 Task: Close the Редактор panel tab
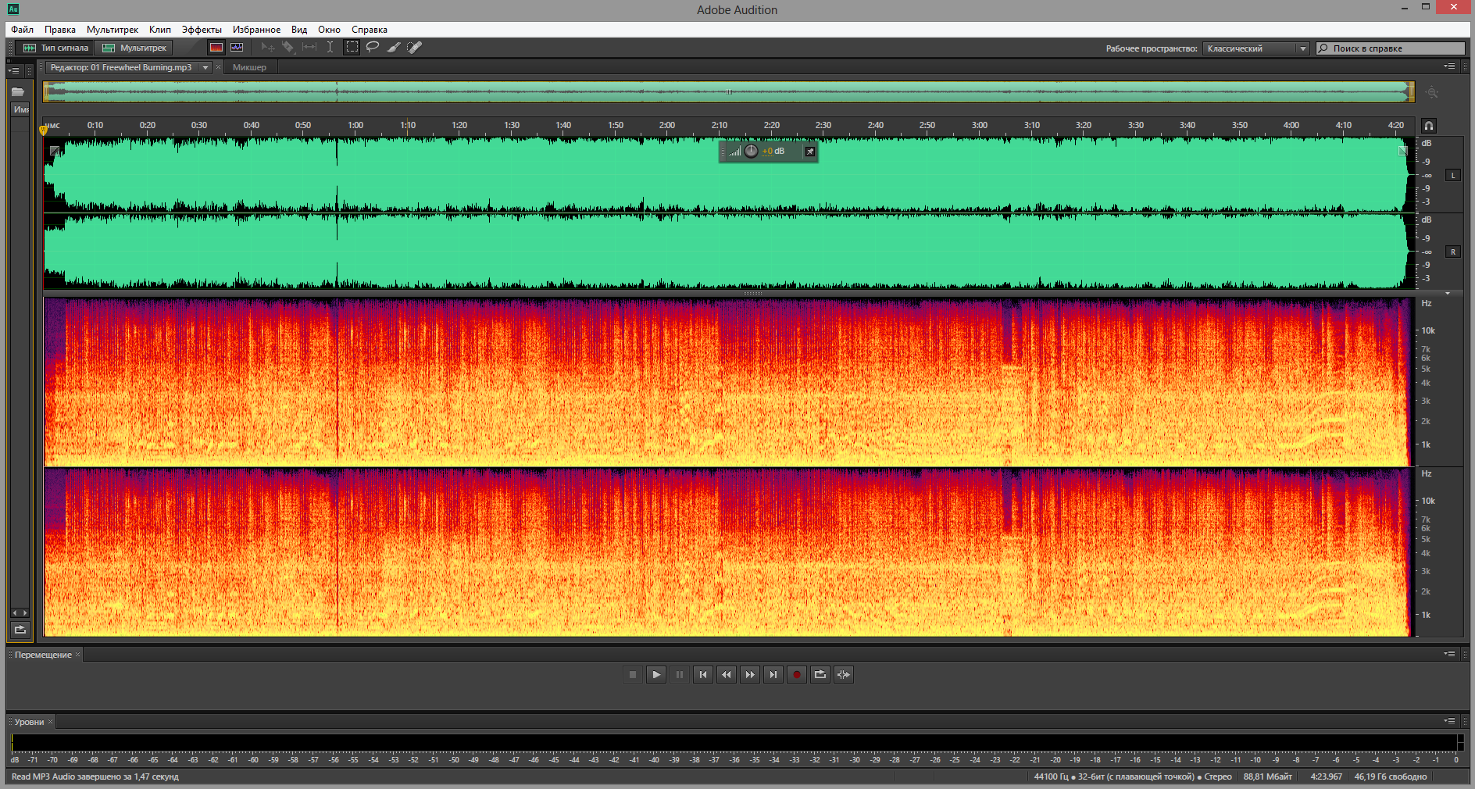pos(218,67)
